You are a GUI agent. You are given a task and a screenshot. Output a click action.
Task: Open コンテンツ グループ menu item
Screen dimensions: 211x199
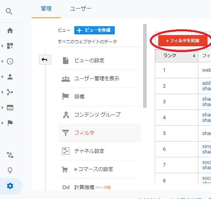point(100,115)
